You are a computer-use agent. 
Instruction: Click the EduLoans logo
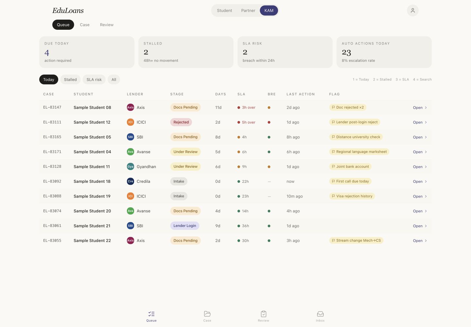(68, 10)
